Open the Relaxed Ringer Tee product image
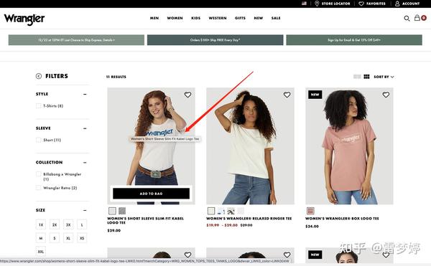Viewport: 431px width, 266px height. point(250,146)
